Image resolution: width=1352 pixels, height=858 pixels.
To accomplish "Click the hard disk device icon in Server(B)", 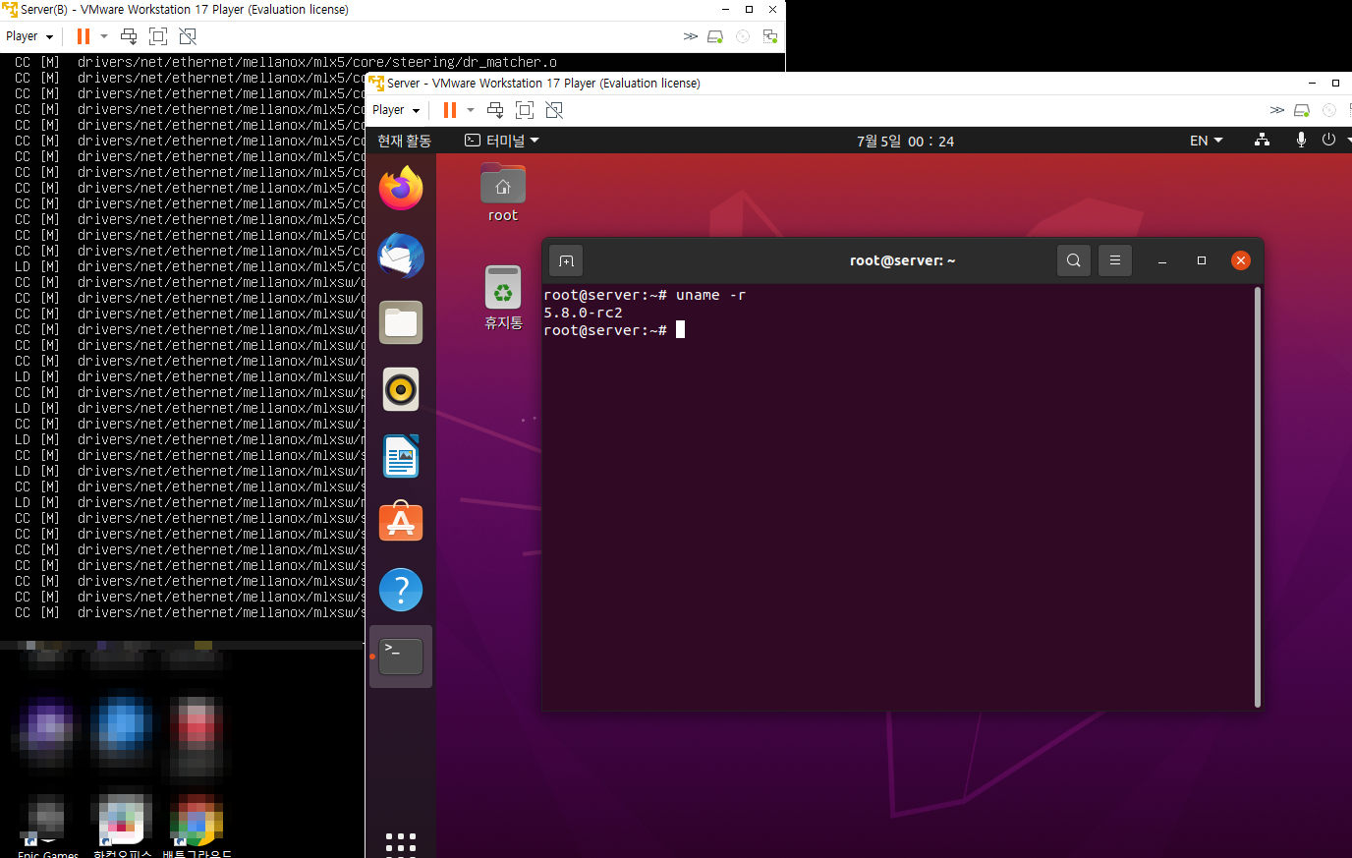I will pos(715,36).
